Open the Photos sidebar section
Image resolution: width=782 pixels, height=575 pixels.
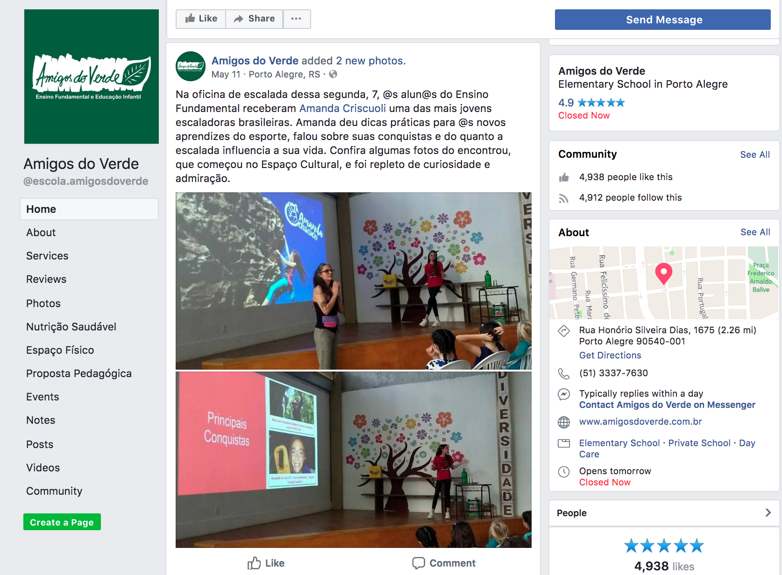pyautogui.click(x=43, y=303)
